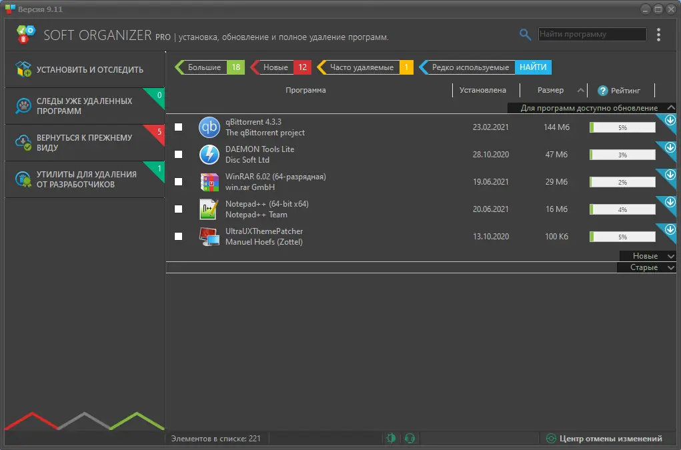Click the UltraUXThemePatcher 5% rating bar
Screen dimensions: 681x450
[622, 237]
